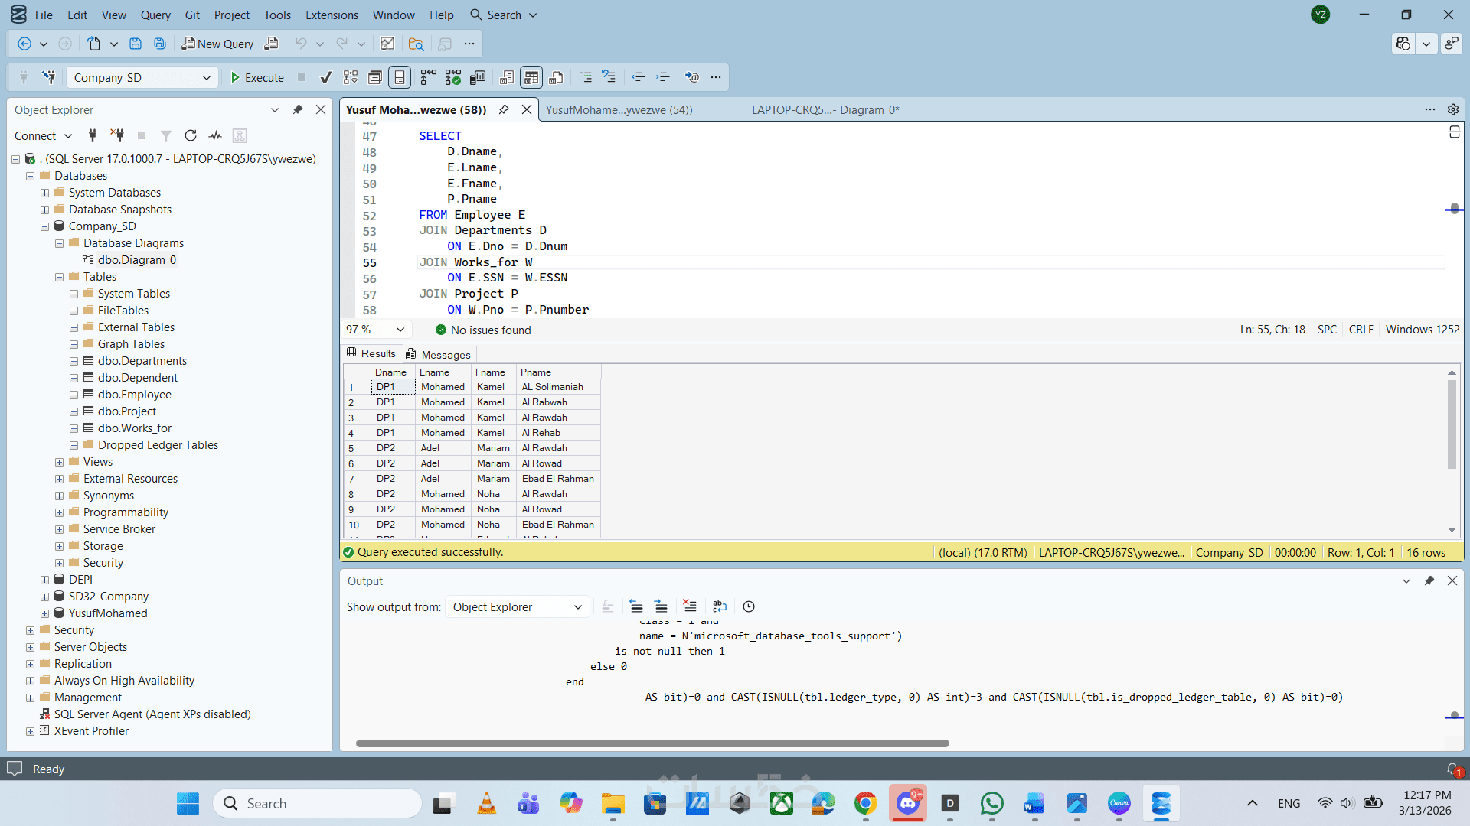
Task: Open the Company_SD database dropdown
Action: pyautogui.click(x=206, y=77)
